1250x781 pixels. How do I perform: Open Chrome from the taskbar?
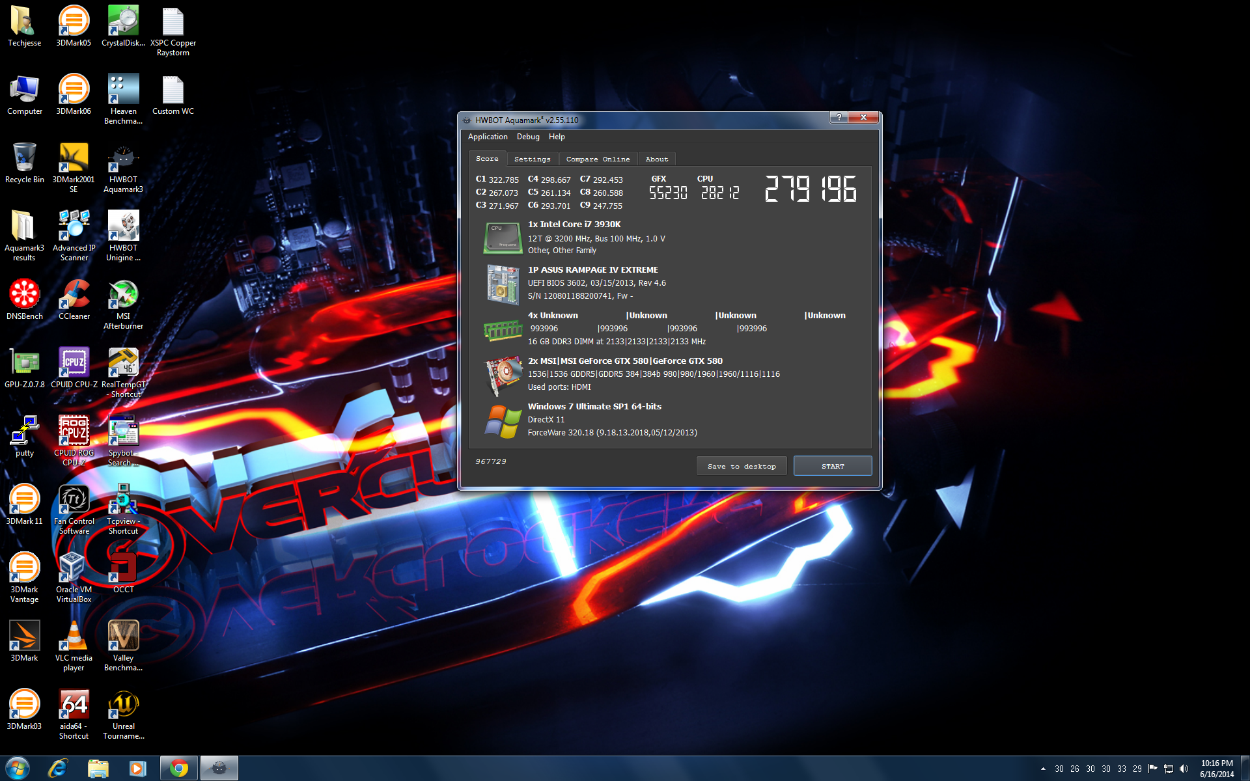click(179, 769)
